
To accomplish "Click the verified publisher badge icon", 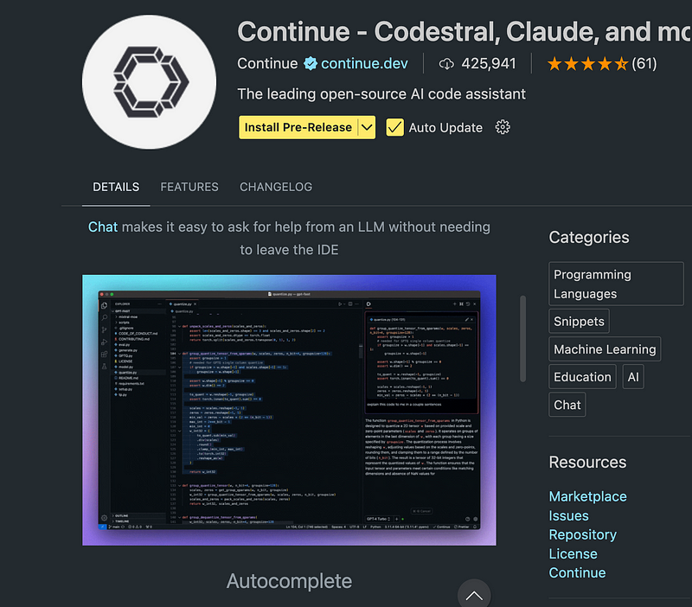I will [310, 63].
